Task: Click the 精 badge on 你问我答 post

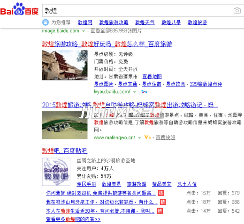Action: pyautogui.click(x=161, y=193)
